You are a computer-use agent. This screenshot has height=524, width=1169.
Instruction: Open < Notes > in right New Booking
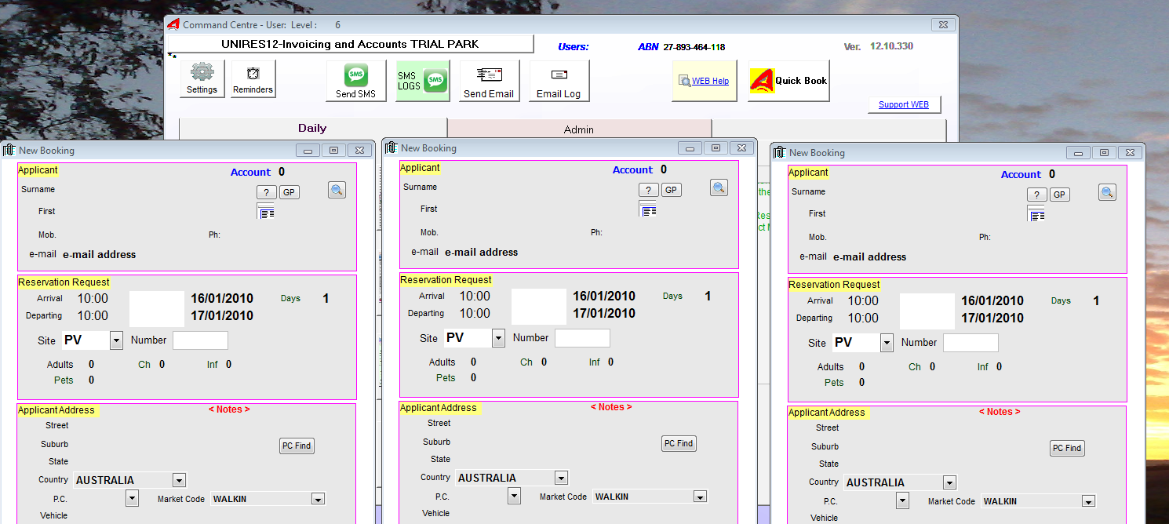(1000, 412)
